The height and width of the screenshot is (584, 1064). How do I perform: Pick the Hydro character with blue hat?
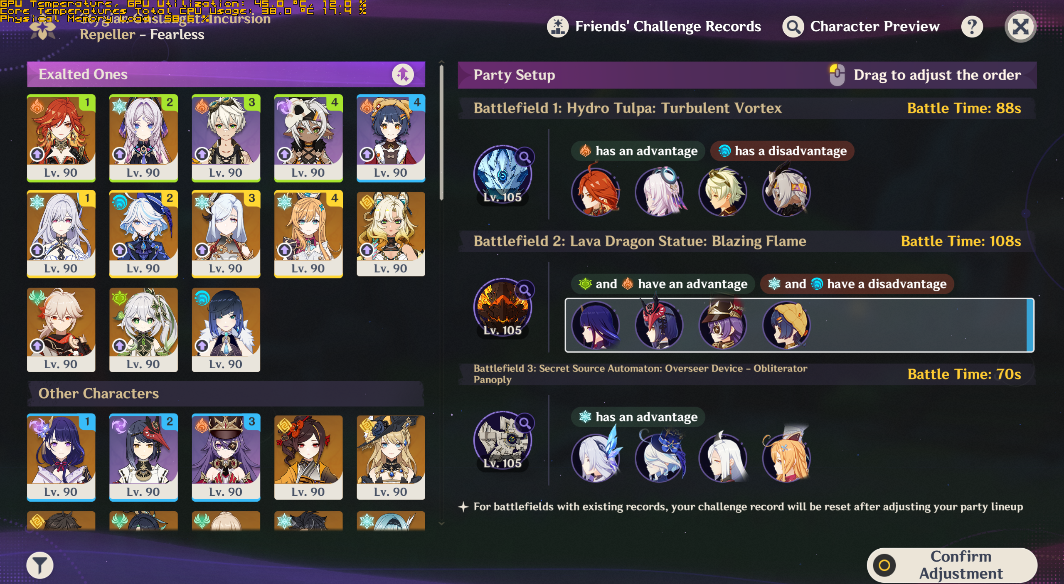(x=143, y=234)
